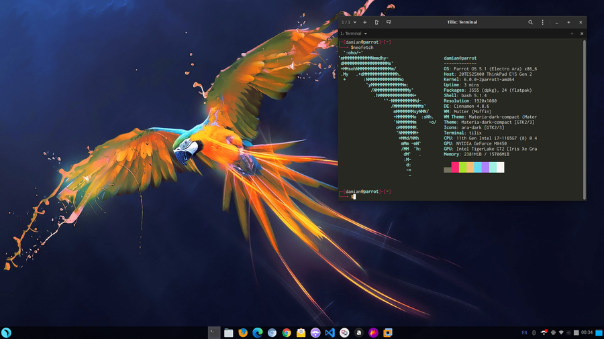Viewport: 604px width, 339px height.
Task: Open the Tilix three-dot hamburger menu
Action: [x=542, y=22]
